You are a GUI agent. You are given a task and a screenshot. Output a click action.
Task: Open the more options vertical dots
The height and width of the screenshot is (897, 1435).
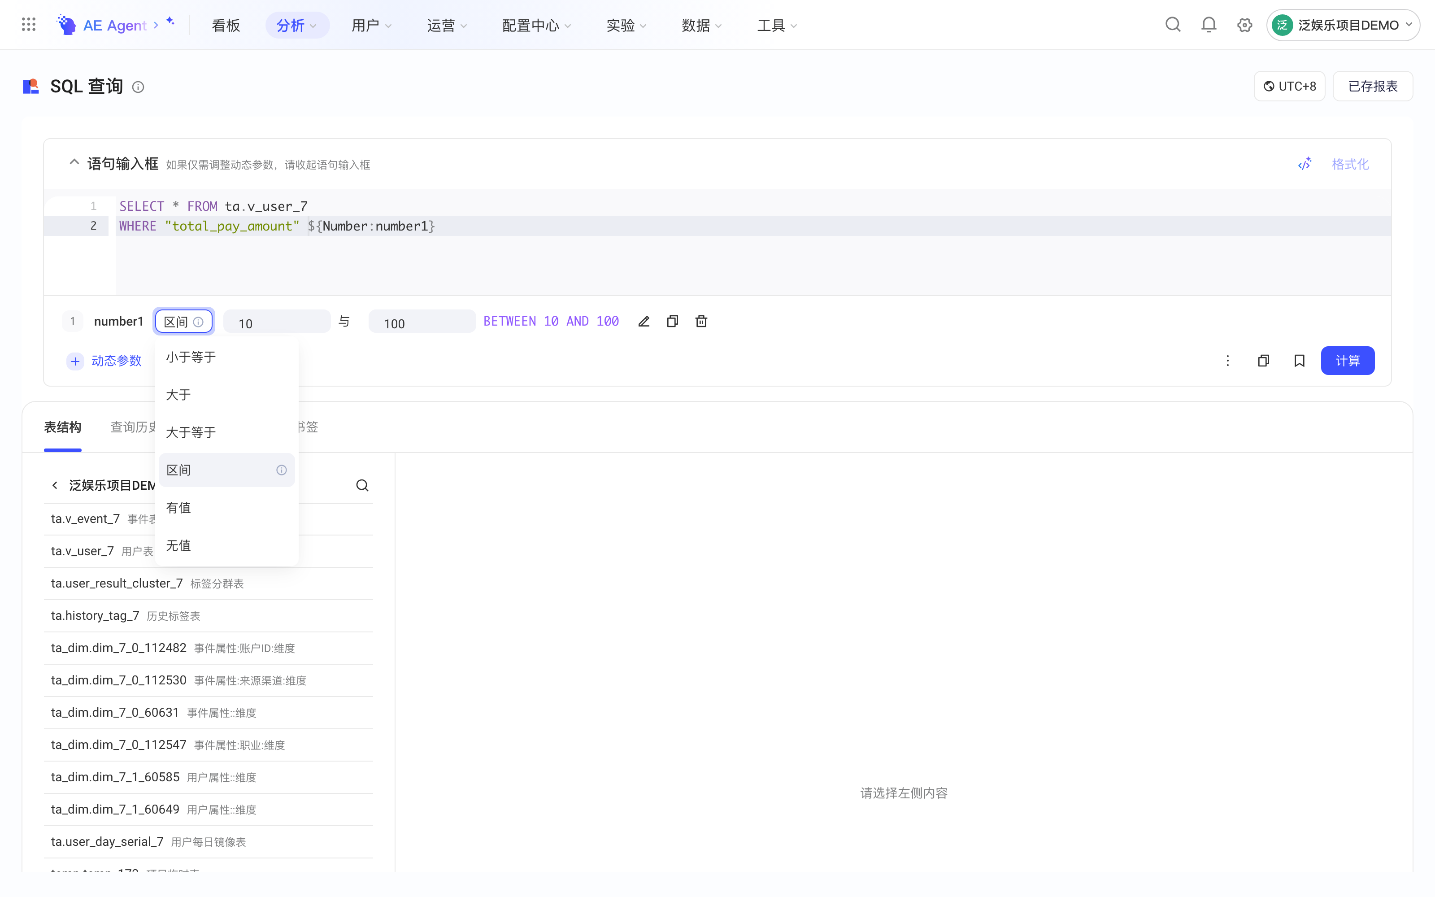click(1227, 361)
